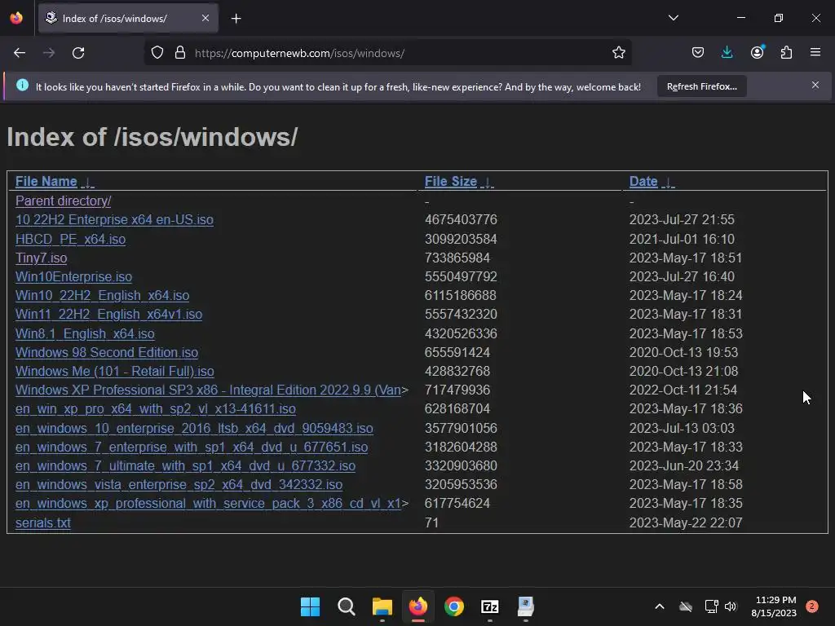835x626 pixels.
Task: Download Win10_22H2_English_x64.iso
Action: 102,295
